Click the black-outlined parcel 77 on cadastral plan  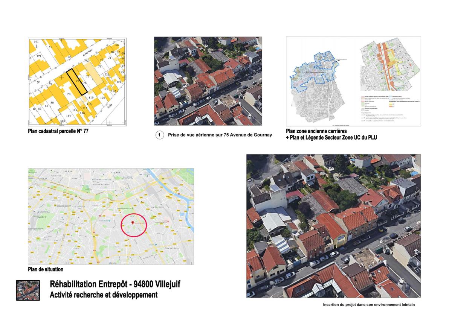tap(76, 81)
